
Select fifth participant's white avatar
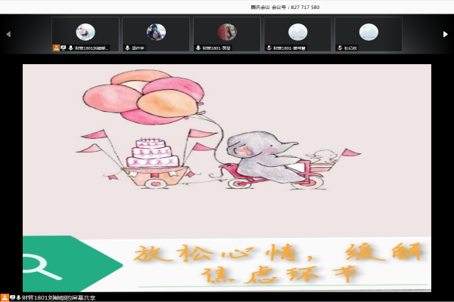[368, 32]
